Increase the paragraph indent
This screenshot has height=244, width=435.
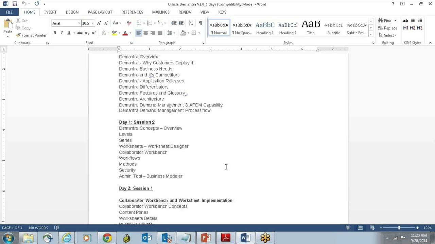pyautogui.click(x=181, y=23)
